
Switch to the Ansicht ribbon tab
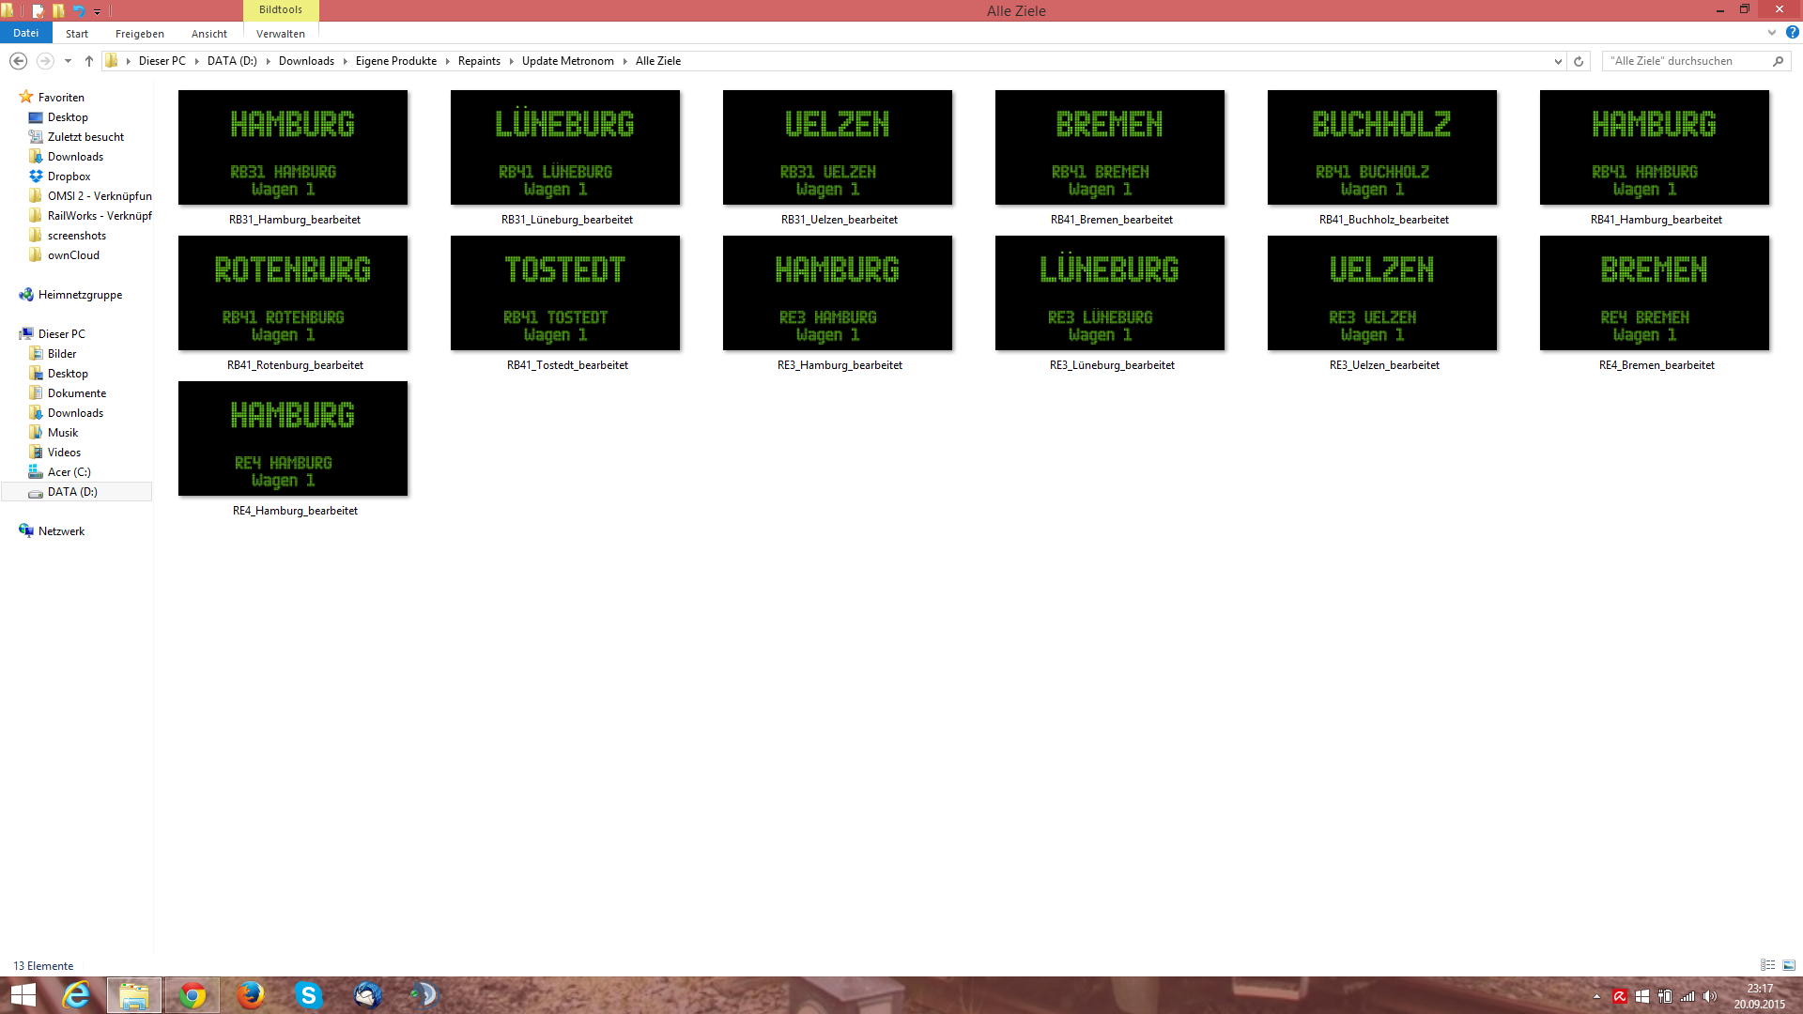click(208, 34)
